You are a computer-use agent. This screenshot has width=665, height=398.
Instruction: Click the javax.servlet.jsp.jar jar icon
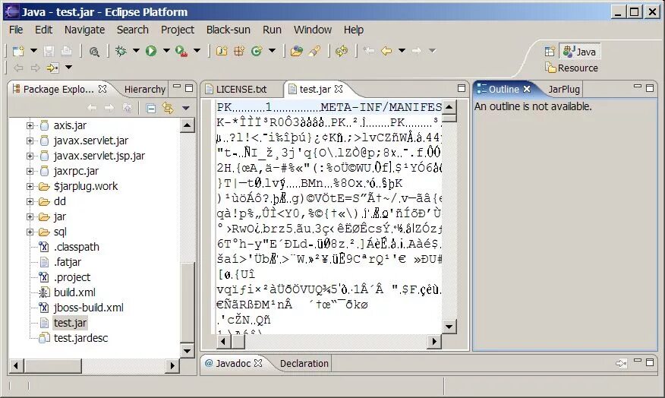click(44, 156)
